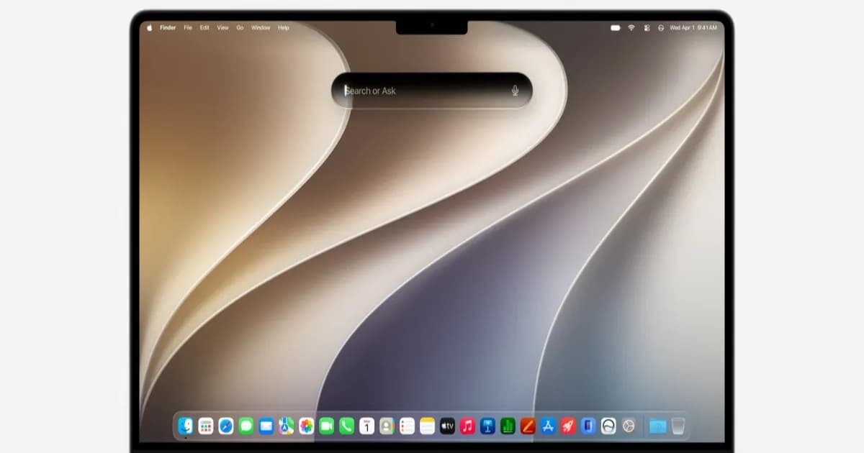Open the File menu
Screen dimensions: 864x453
point(188,27)
